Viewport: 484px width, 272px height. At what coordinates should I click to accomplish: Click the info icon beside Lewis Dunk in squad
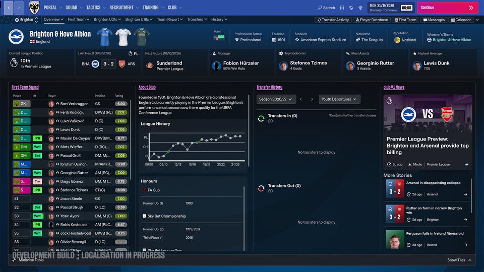pos(57,129)
